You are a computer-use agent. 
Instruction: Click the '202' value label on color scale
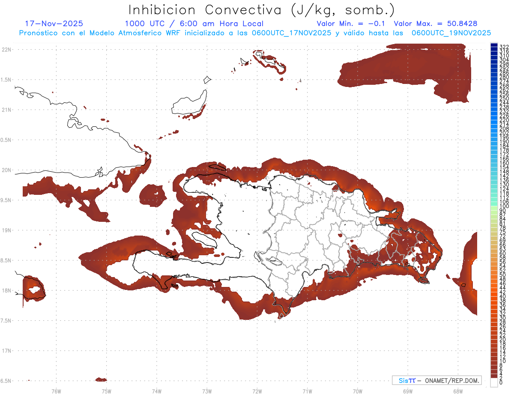(x=504, y=133)
